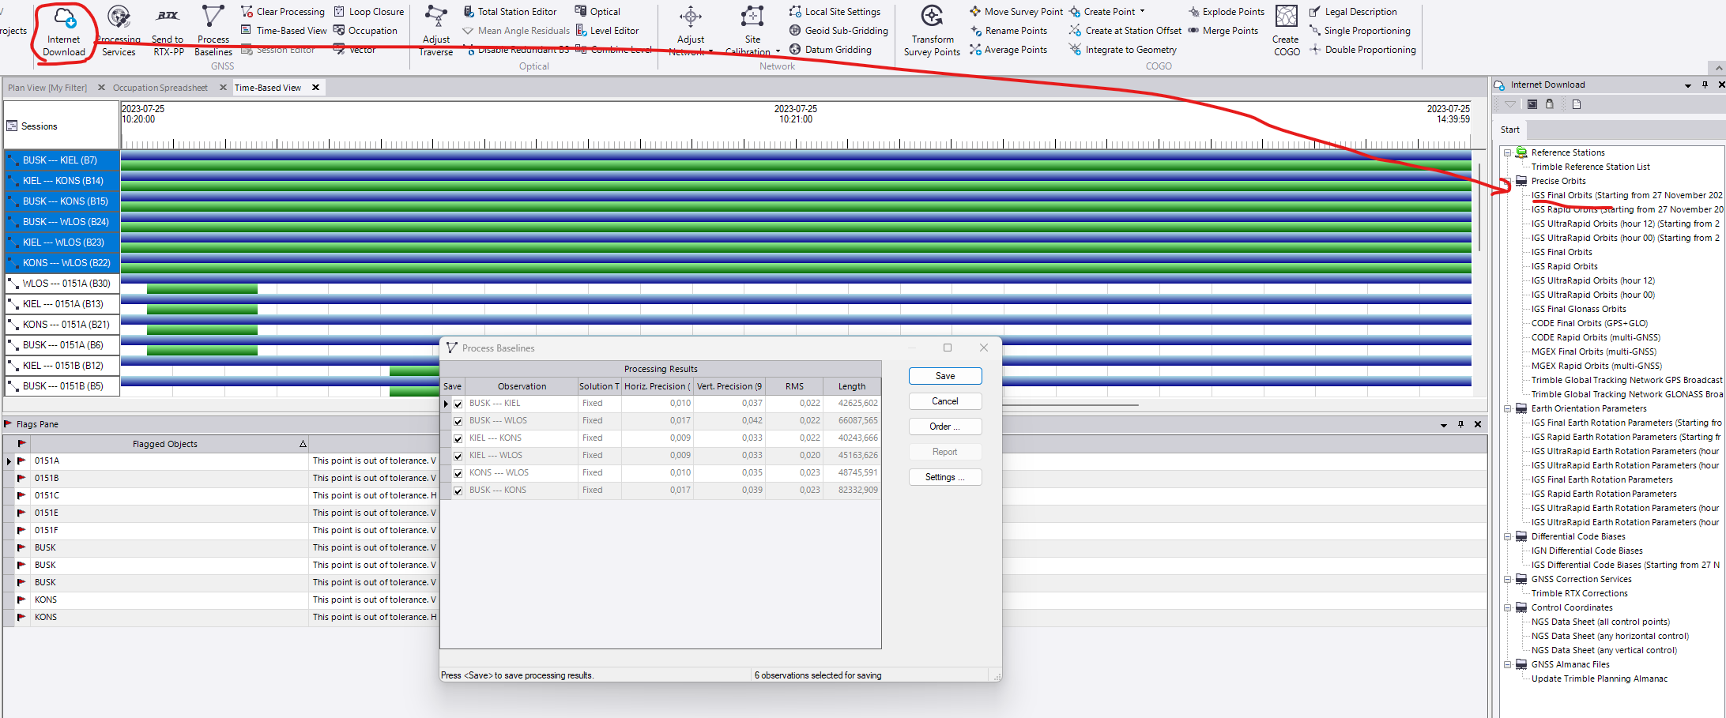Screen dimensions: 1726x718
Task: Uncheck Save for BUSK --- KONS result
Action: pos(458,491)
